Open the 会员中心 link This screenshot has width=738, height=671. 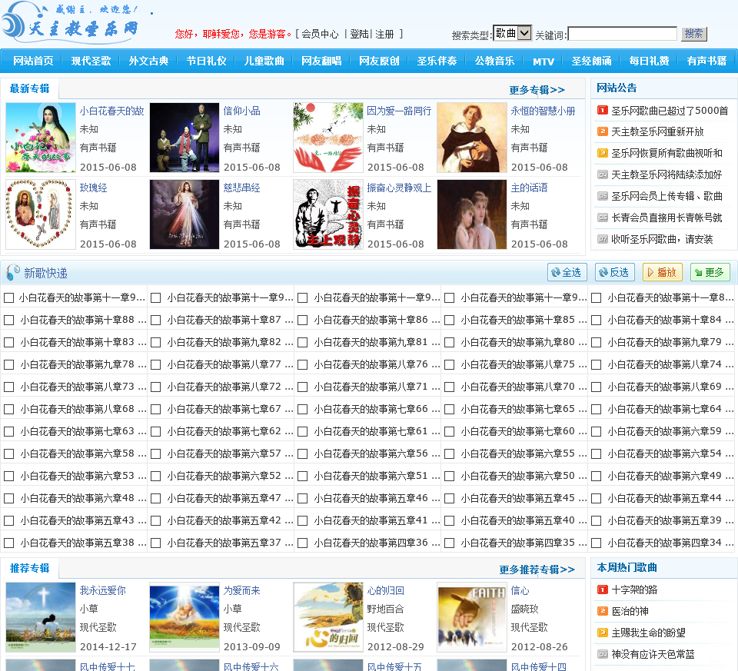point(320,34)
